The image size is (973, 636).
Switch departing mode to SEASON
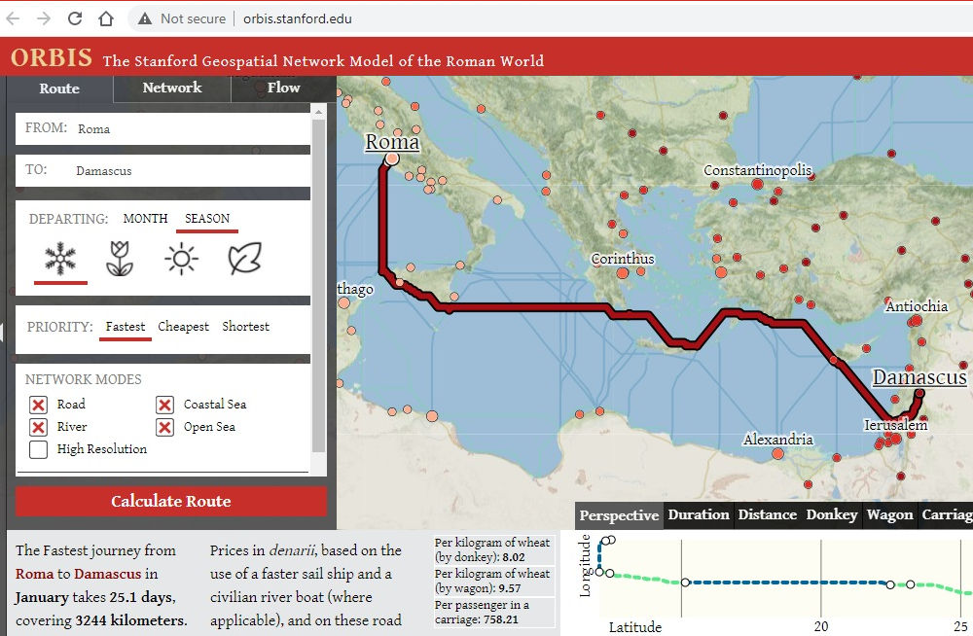tap(207, 219)
